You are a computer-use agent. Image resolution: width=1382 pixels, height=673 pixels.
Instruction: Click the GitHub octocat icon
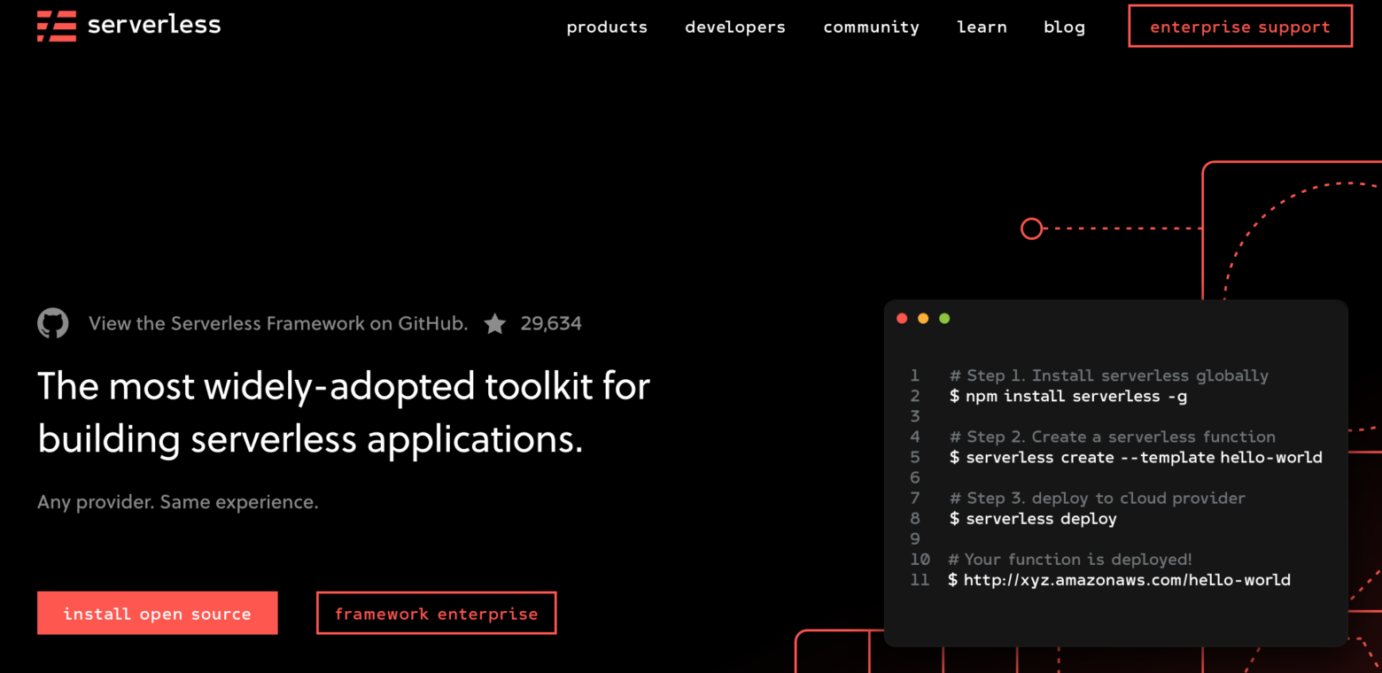[x=53, y=323]
